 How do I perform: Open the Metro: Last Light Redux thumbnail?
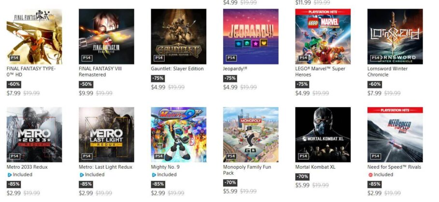(106, 135)
